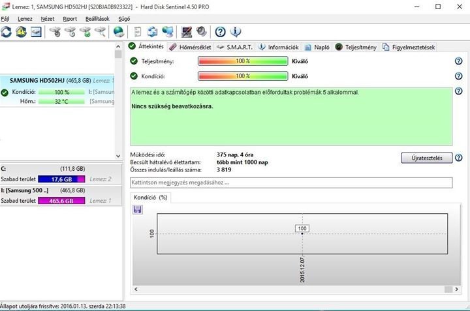Click disk list scroll up arrow
Viewport: 470px width, 311px height.
(118, 46)
